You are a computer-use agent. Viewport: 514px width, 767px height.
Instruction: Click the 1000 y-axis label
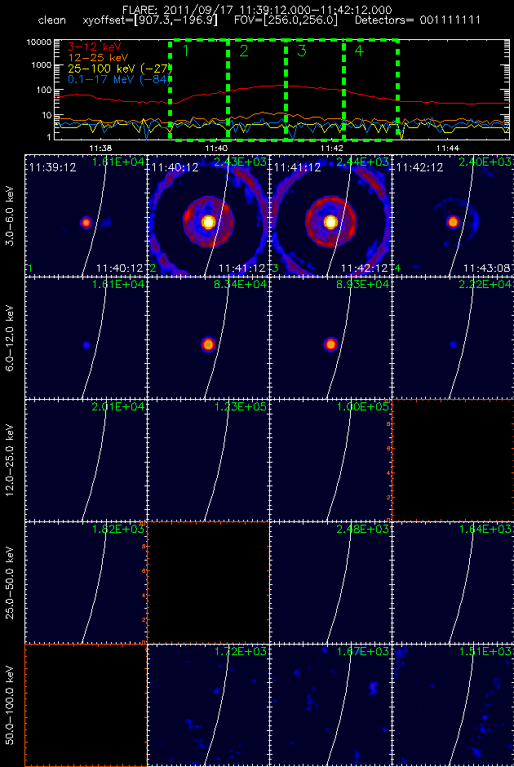[x=42, y=65]
